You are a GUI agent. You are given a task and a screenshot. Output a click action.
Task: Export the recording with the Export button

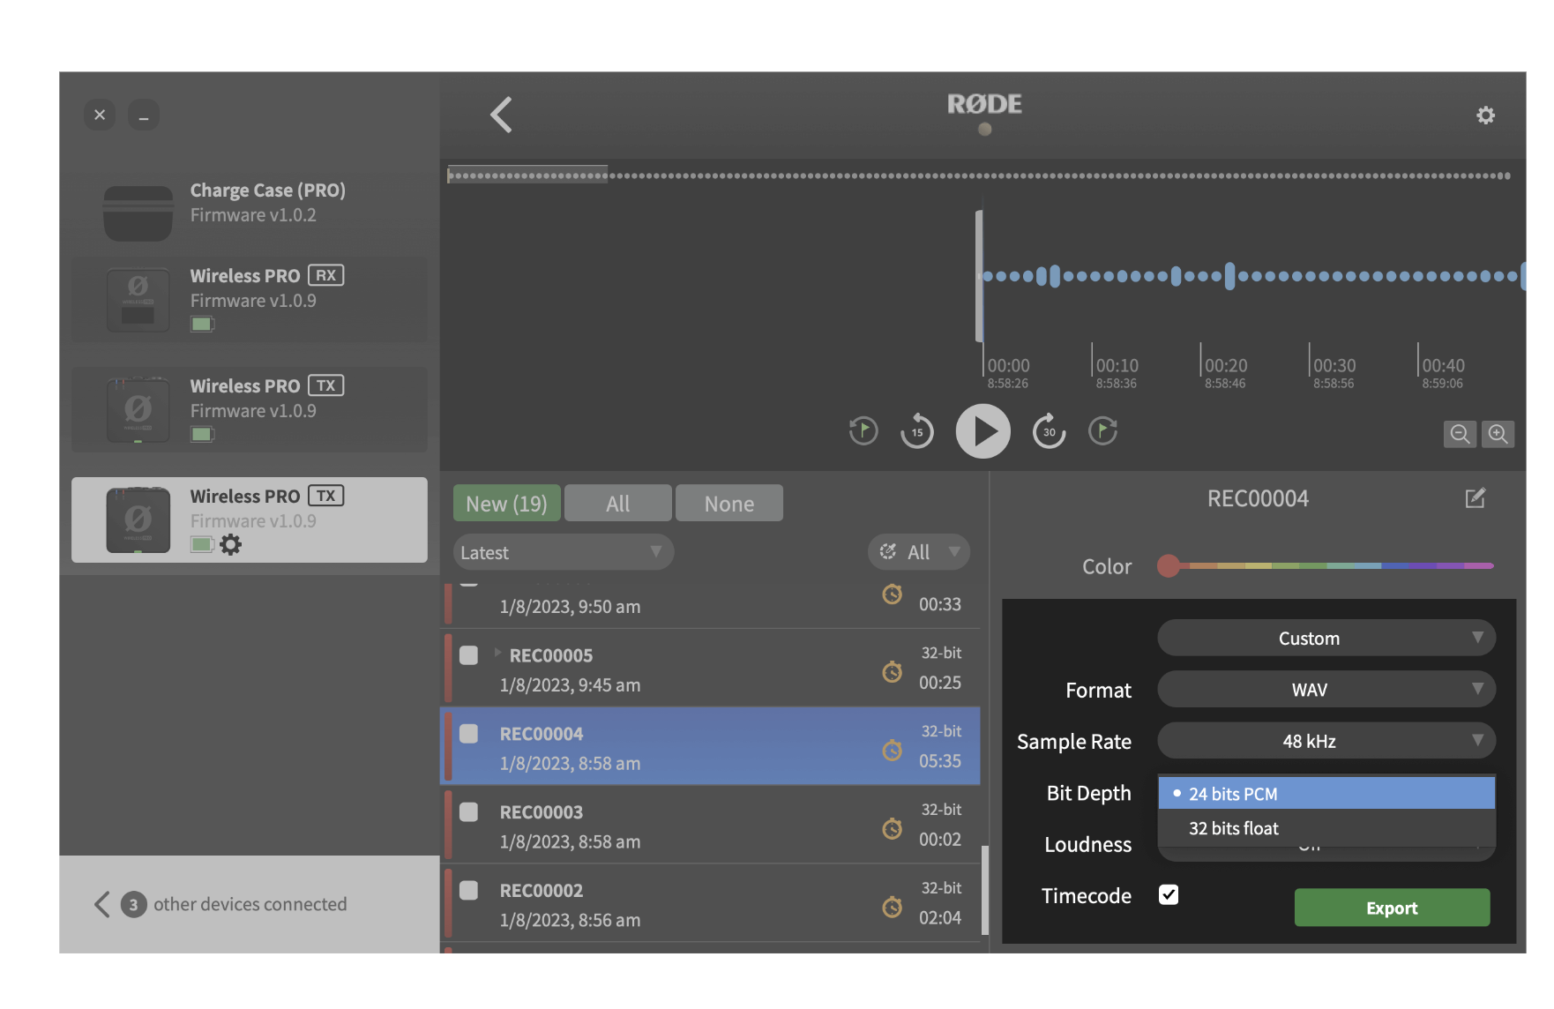[1391, 908]
